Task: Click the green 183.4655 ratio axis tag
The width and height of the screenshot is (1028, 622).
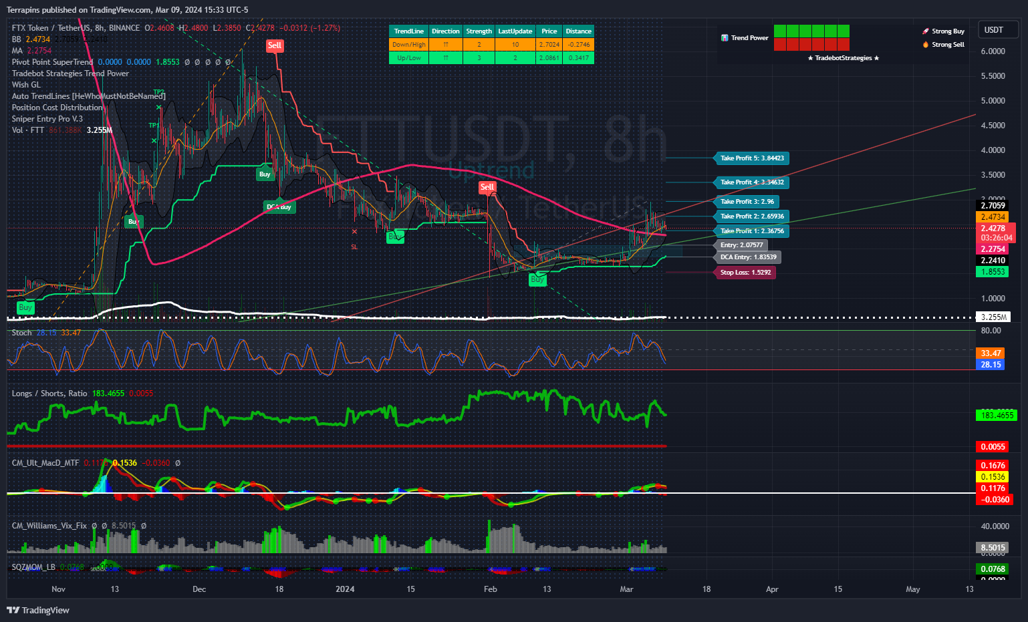Action: click(997, 416)
